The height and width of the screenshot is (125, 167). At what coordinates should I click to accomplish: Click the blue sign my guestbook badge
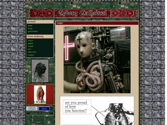pos(44,109)
